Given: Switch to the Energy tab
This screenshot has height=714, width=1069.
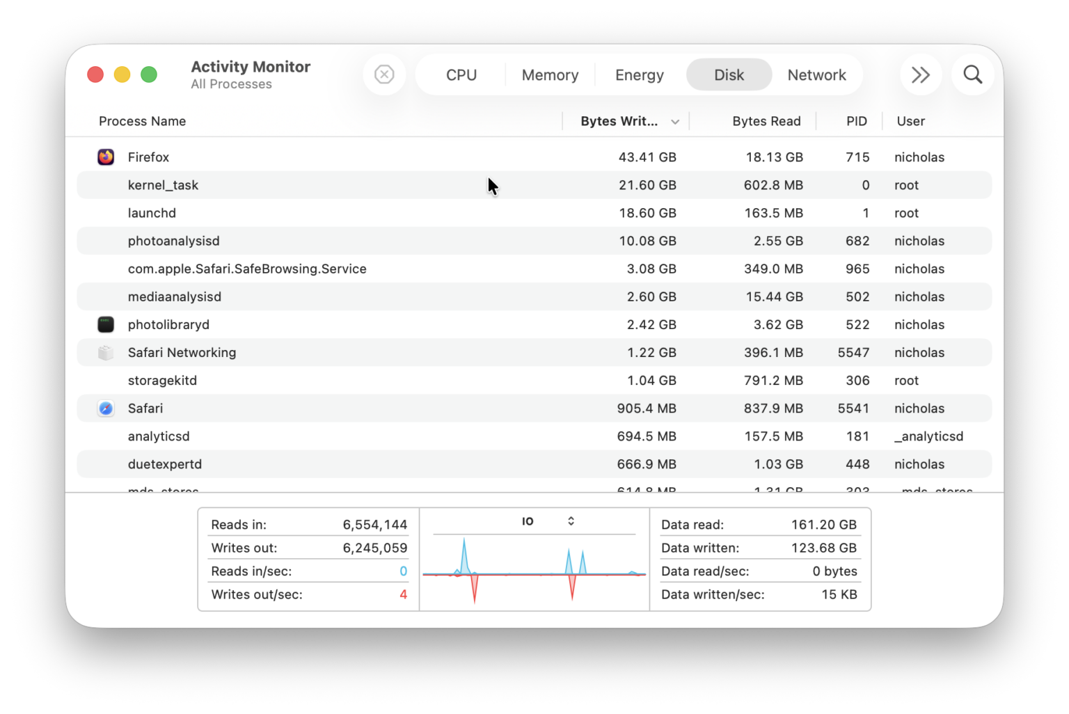Looking at the screenshot, I should click(x=640, y=75).
